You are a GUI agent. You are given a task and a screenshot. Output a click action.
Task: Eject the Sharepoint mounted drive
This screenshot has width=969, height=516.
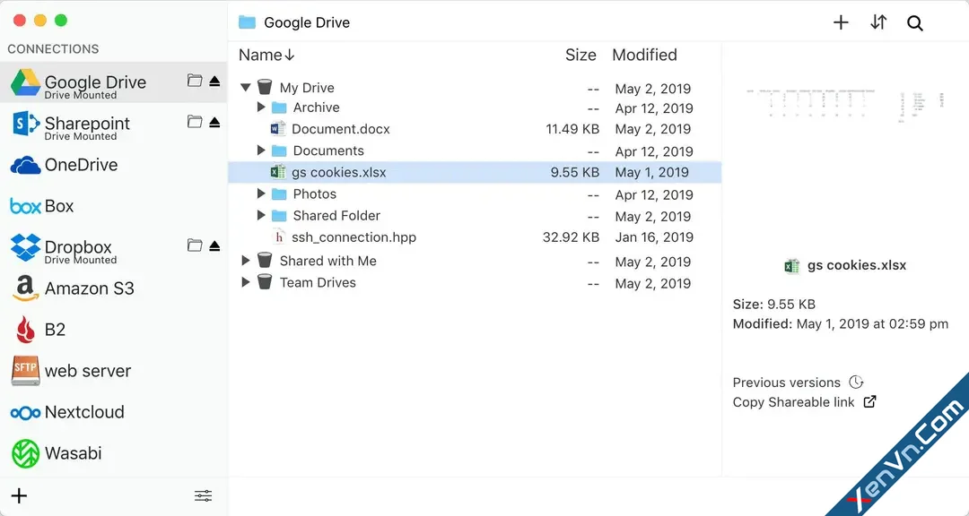click(214, 122)
